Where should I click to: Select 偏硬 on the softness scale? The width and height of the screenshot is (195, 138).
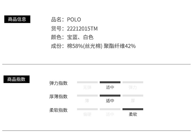pos(87,114)
